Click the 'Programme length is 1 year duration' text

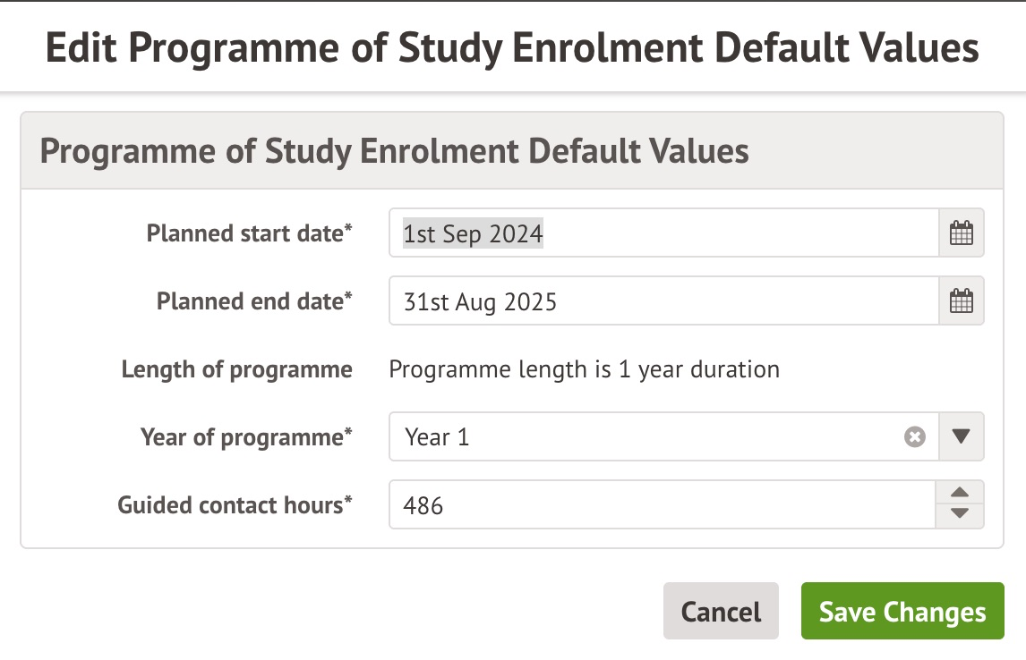tap(584, 369)
